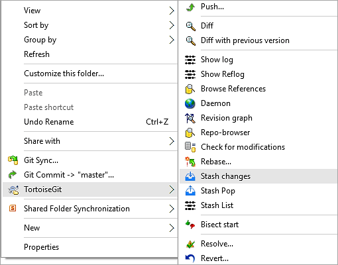Expand the New submenu arrow
Image resolution: width=338 pixels, height=265 pixels.
click(172, 228)
